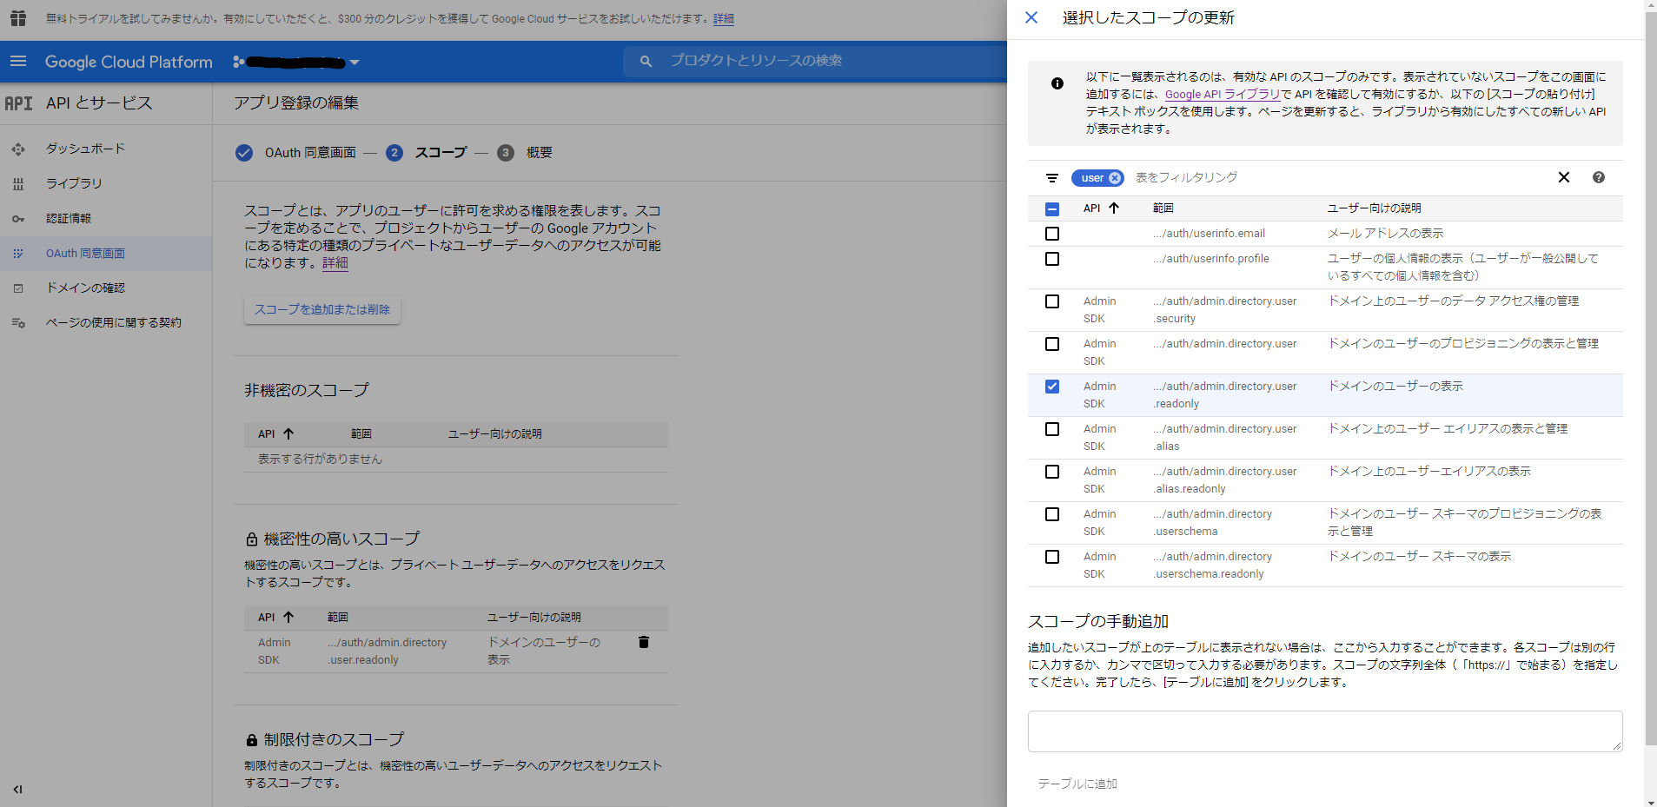Image resolution: width=1657 pixels, height=807 pixels.
Task: Click the テーブルに追加 button
Action: [1077, 784]
